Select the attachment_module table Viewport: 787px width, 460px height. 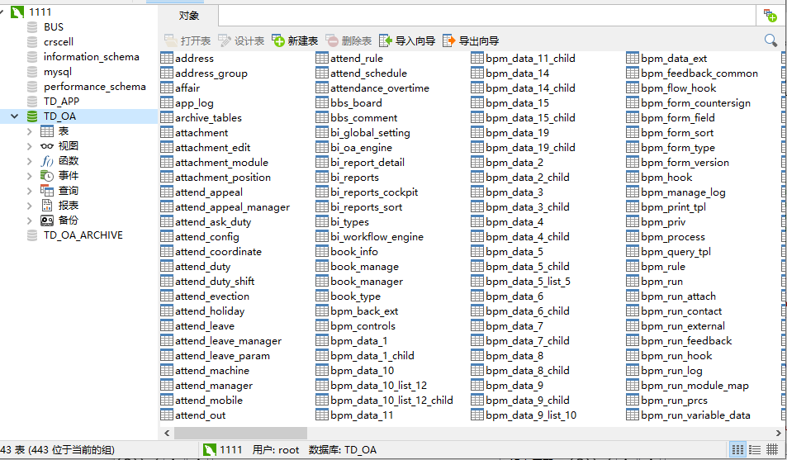pos(221,162)
